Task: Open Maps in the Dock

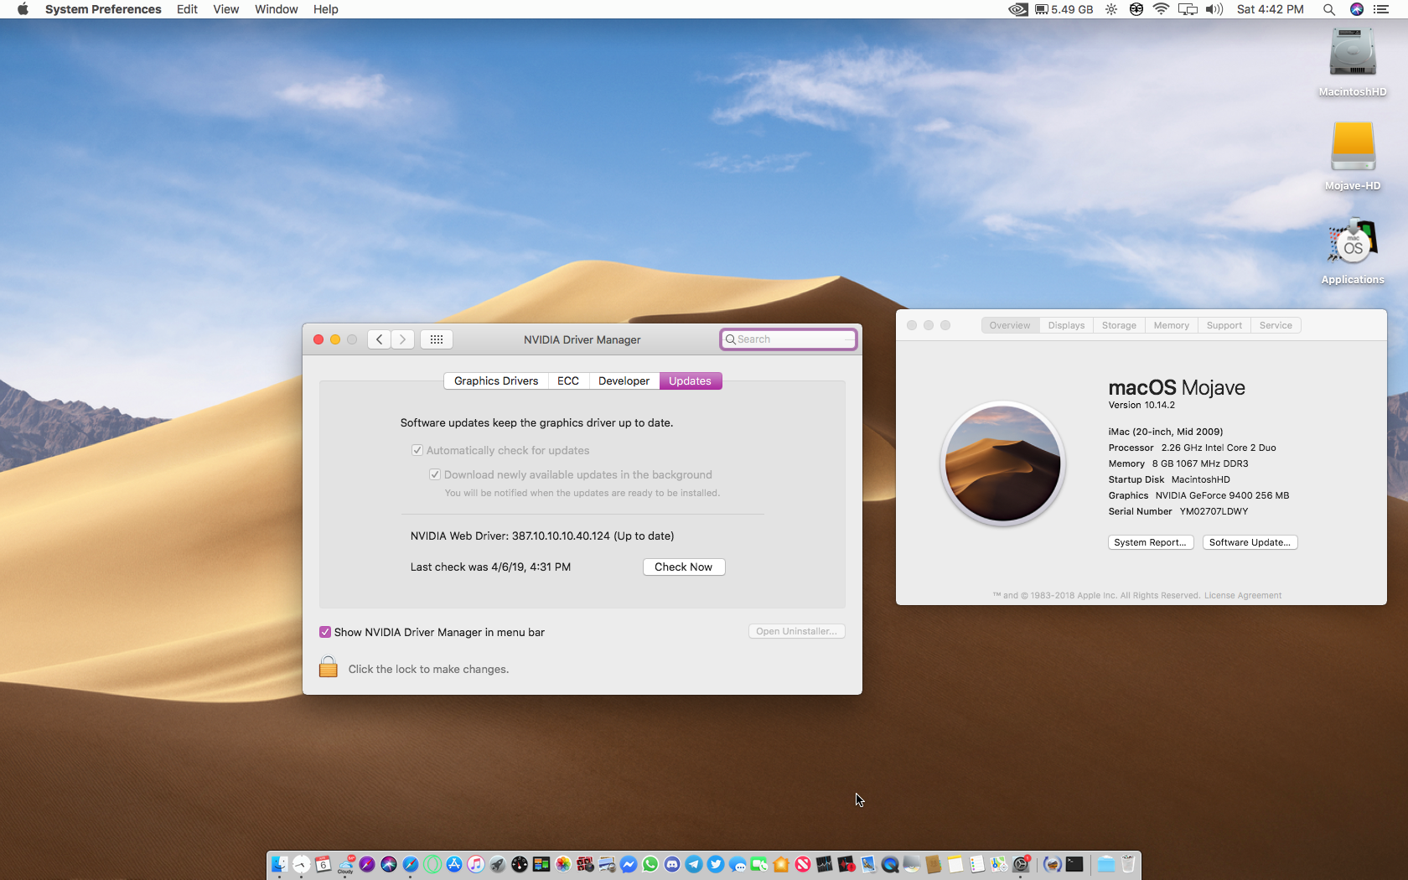Action: (x=998, y=864)
